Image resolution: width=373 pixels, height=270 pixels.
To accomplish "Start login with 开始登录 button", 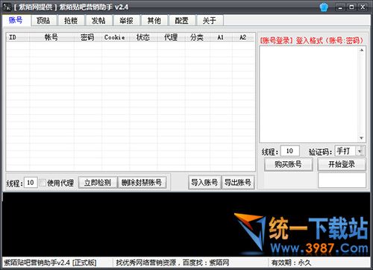I will coord(342,164).
